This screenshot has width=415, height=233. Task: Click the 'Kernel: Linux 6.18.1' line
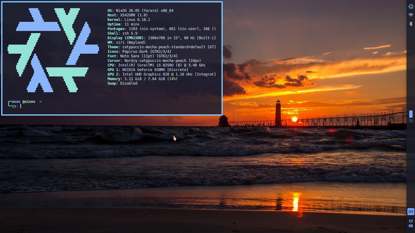point(129,20)
